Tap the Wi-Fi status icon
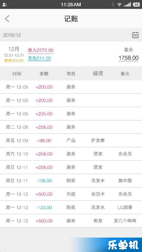The image size is (142, 252). click(x=119, y=4)
